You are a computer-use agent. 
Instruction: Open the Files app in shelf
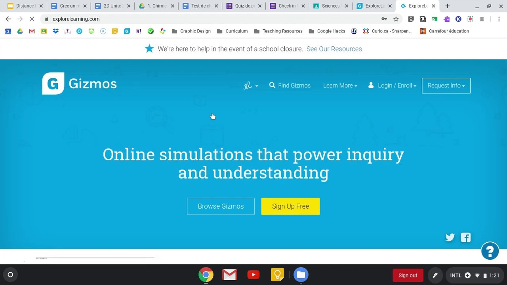coord(301,275)
